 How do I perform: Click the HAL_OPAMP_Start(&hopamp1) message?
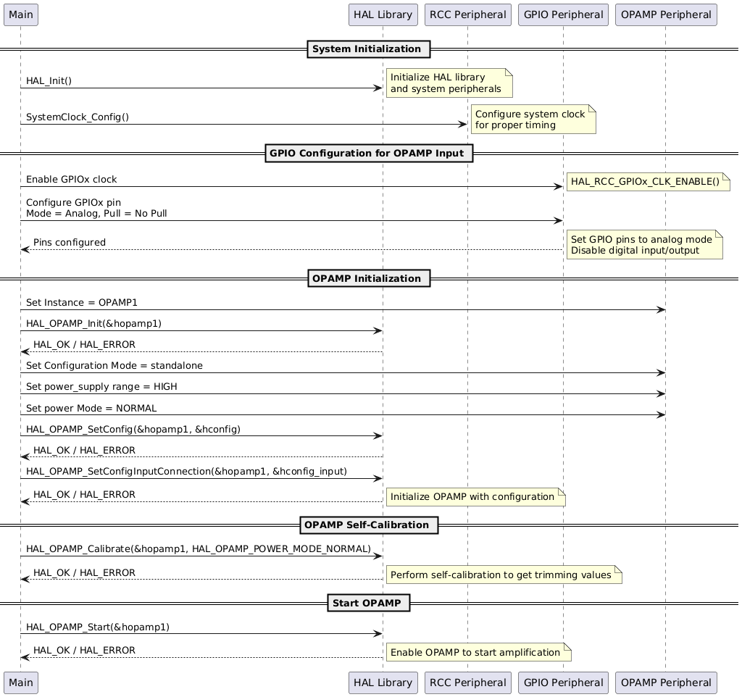[x=98, y=627]
